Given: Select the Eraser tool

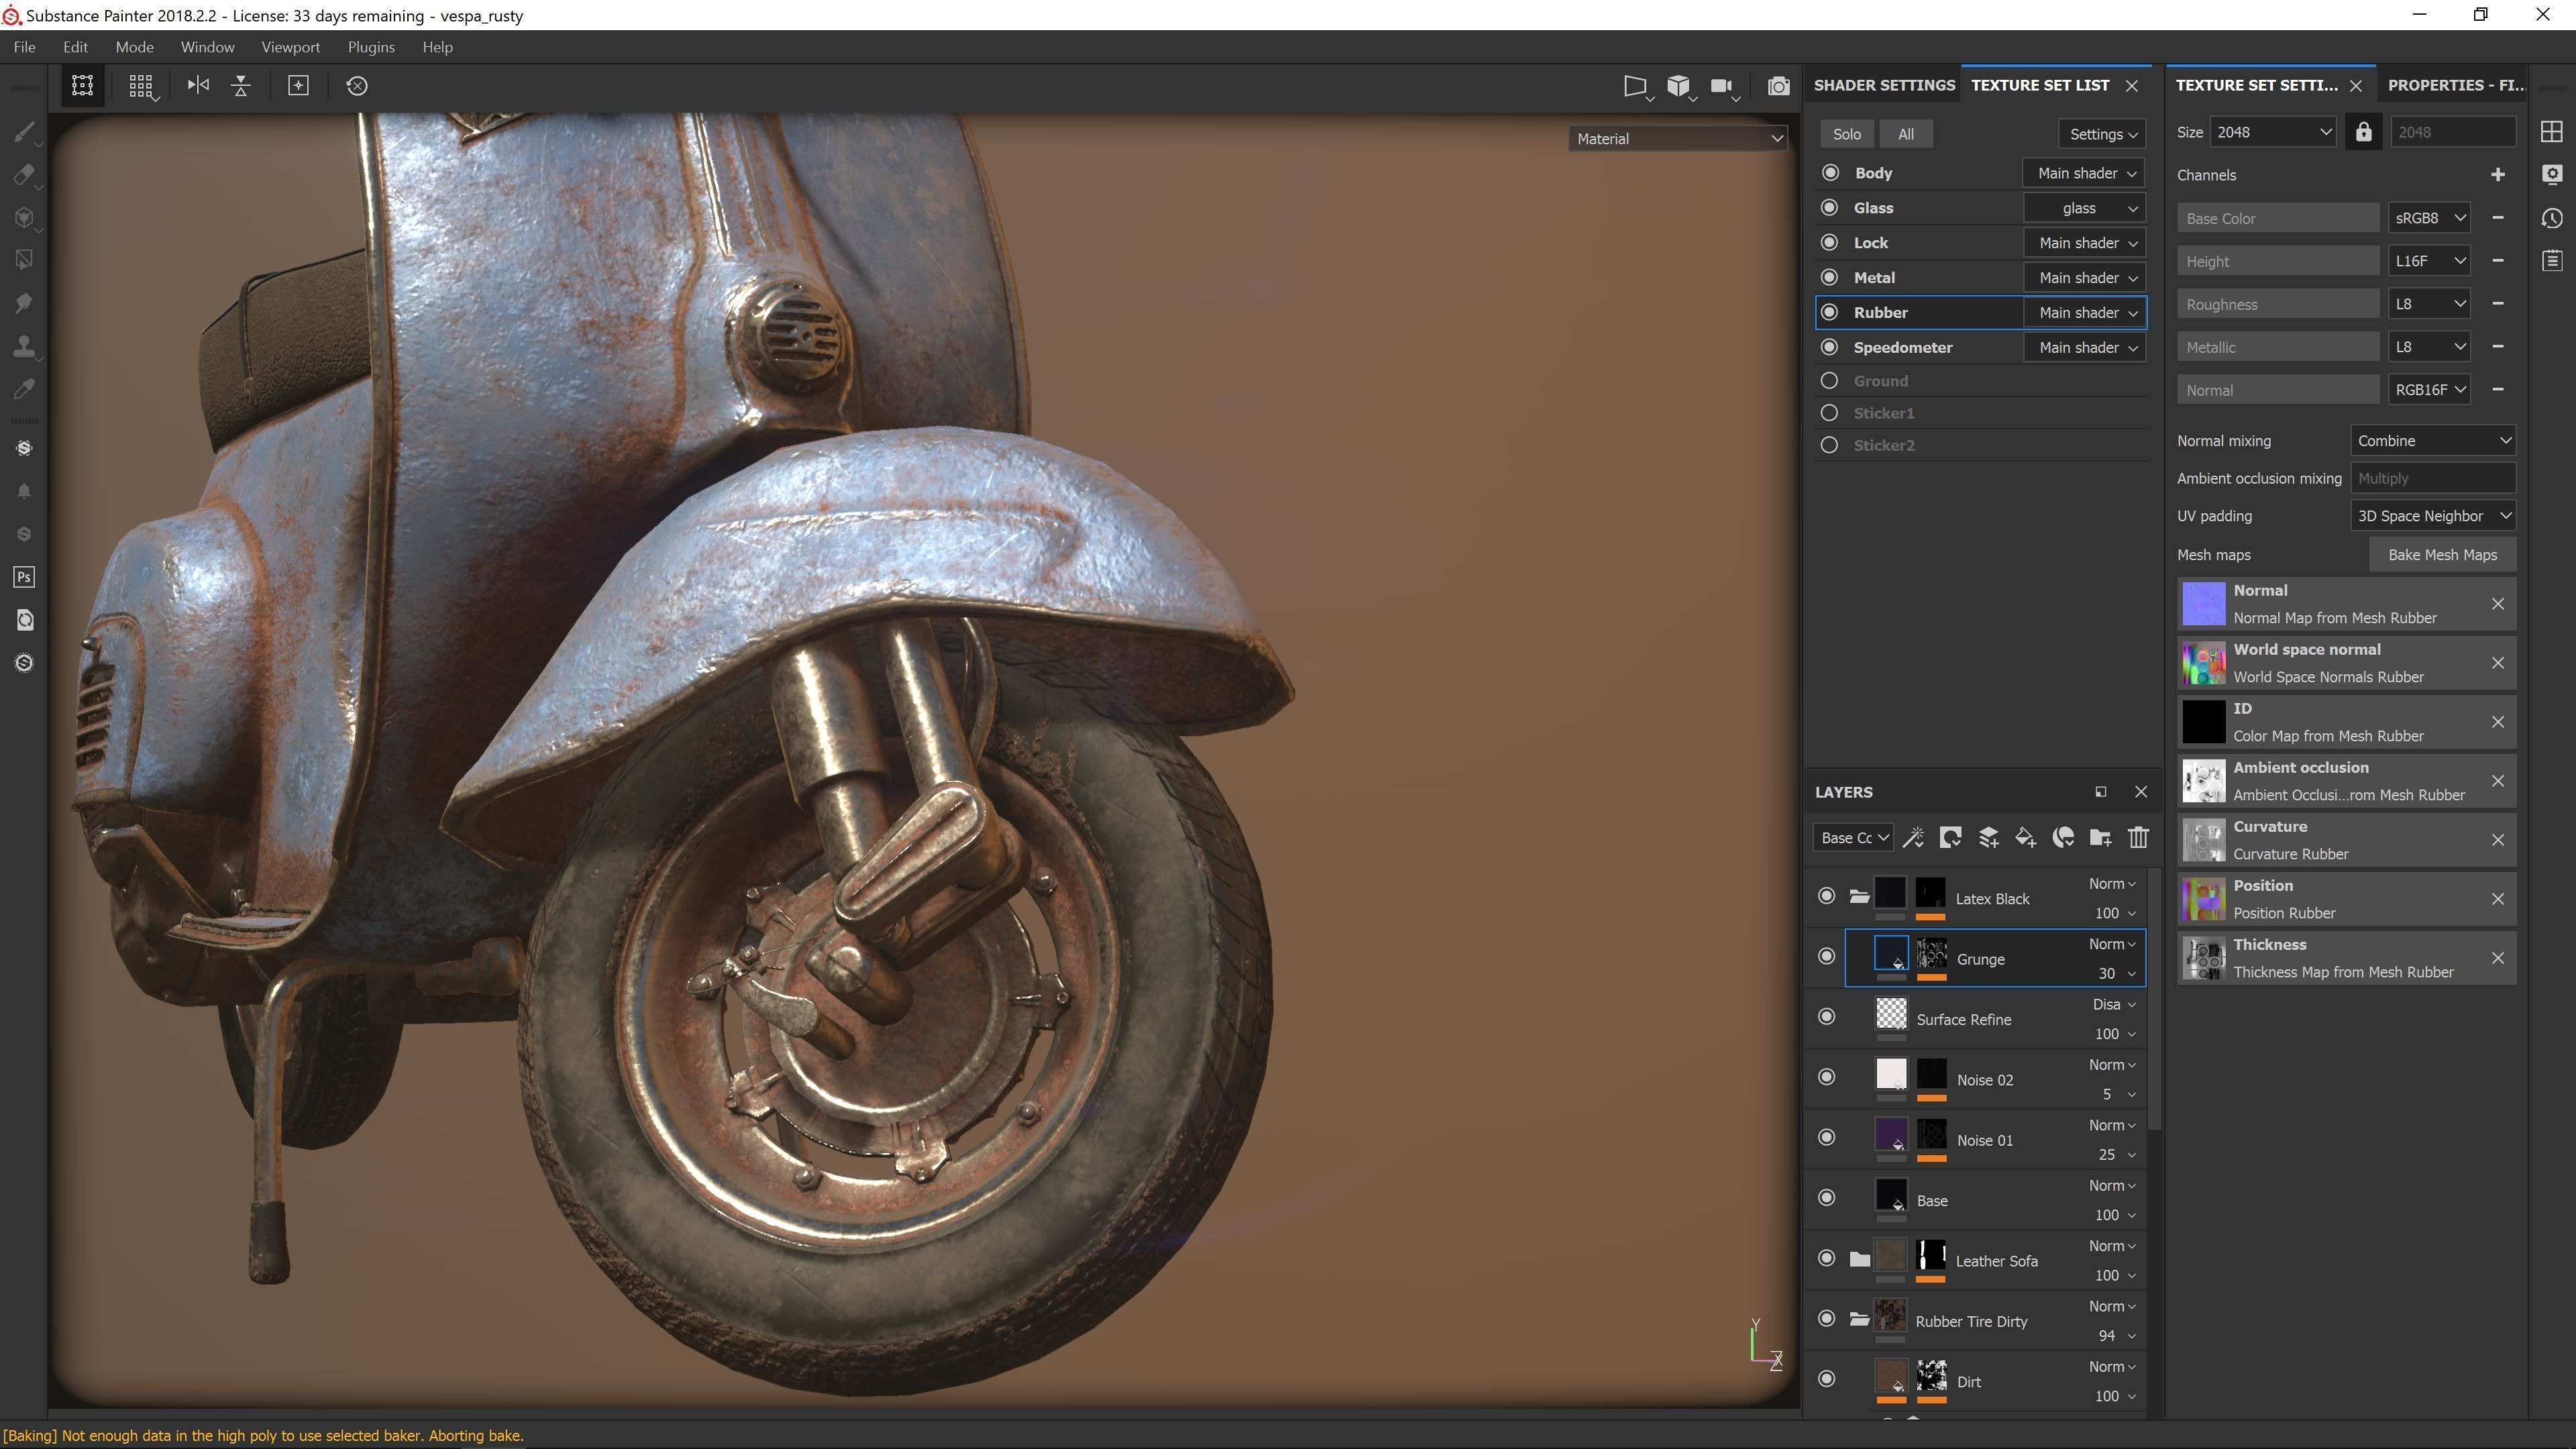Looking at the screenshot, I should pos(24,175).
